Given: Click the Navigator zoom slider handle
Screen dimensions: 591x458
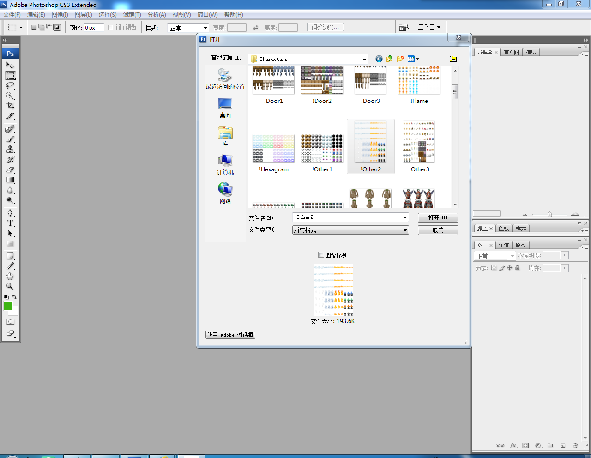Looking at the screenshot, I should pos(549,214).
